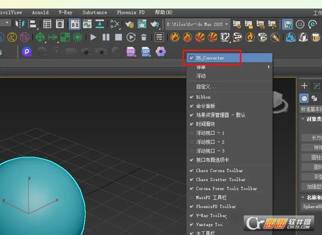This screenshot has height=235, width=322.
Task: Toggle PhoenixFD Toolbar checkbox
Action: coord(192,206)
